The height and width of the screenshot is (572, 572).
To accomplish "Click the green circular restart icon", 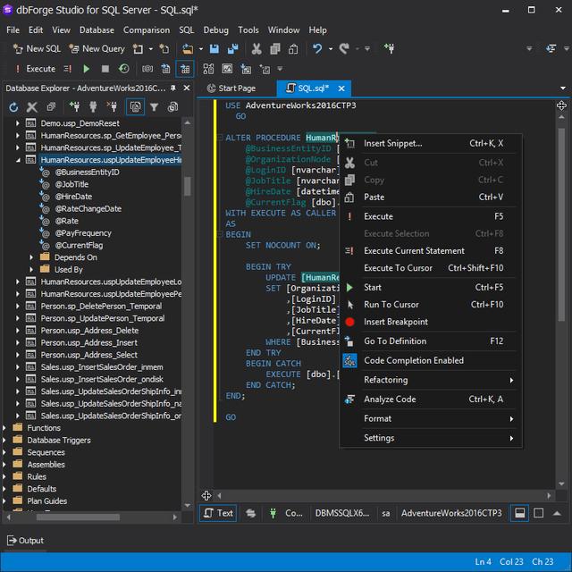I will [x=124, y=69].
